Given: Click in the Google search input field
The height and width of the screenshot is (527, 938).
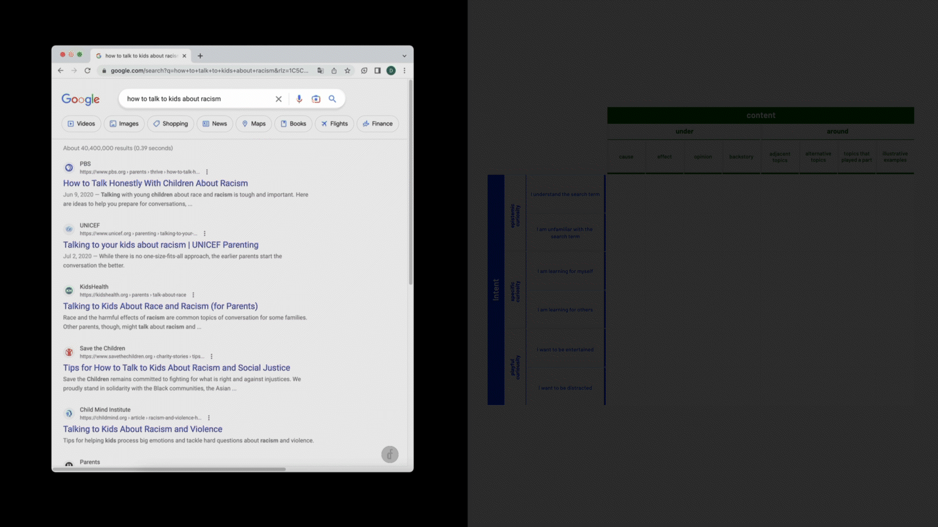Looking at the screenshot, I should (x=195, y=99).
